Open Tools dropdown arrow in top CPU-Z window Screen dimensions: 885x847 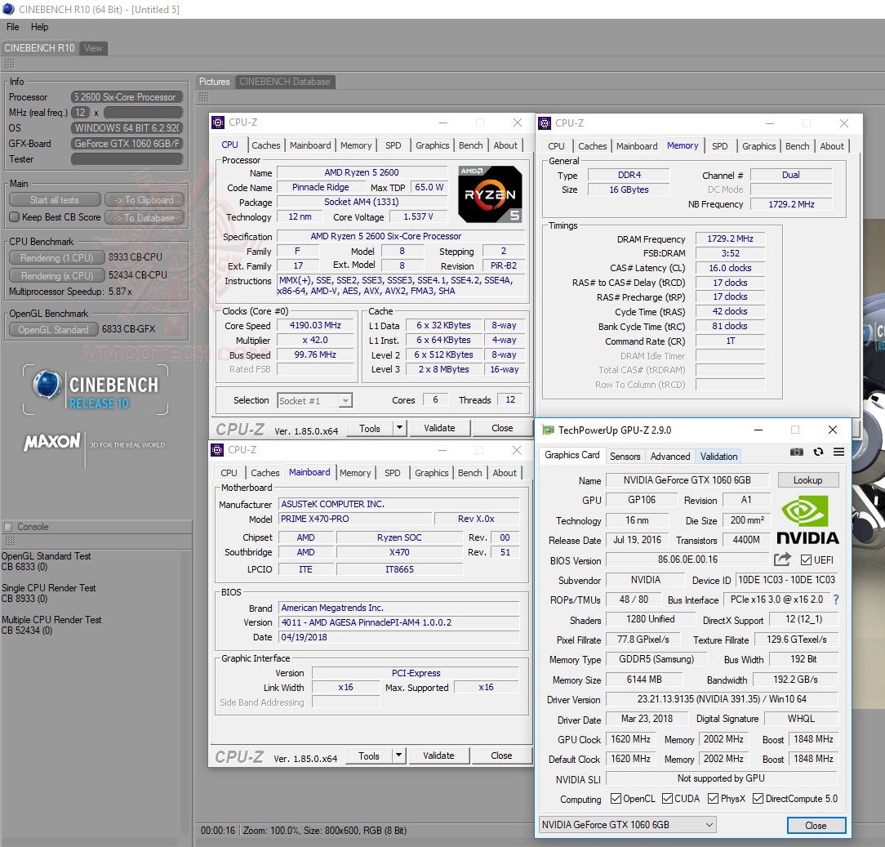[399, 428]
